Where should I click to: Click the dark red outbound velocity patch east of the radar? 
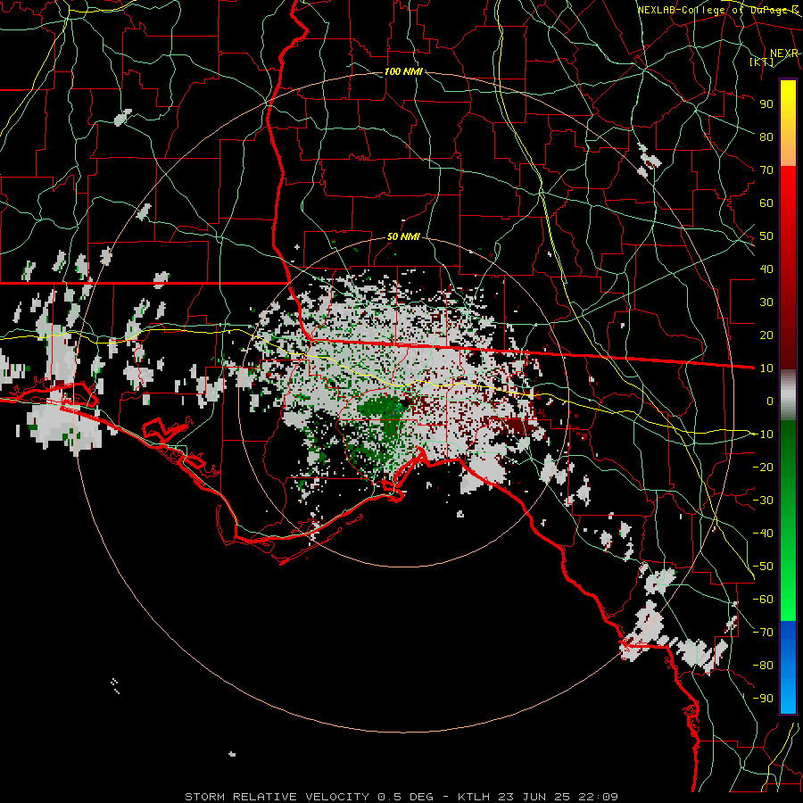point(518,426)
